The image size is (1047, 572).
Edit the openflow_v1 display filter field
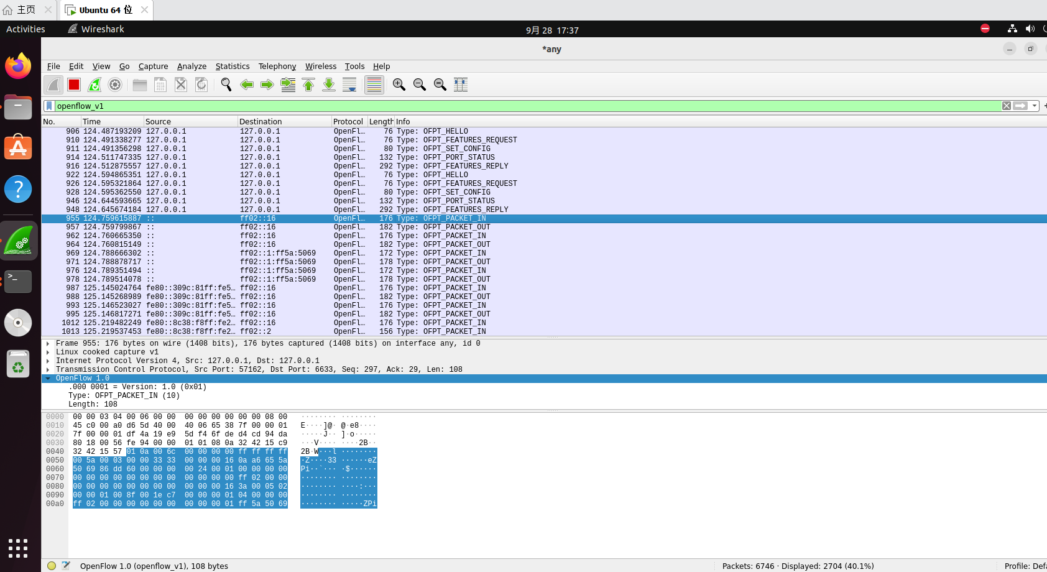pos(528,106)
